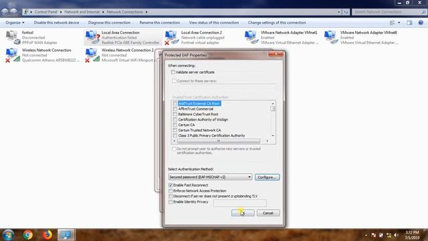Select the Wireless Network Connection icon
The width and height of the screenshot is (428, 241).
[13, 55]
